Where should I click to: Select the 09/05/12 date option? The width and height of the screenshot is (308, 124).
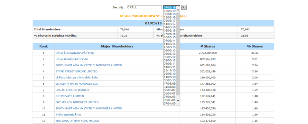point(170,57)
